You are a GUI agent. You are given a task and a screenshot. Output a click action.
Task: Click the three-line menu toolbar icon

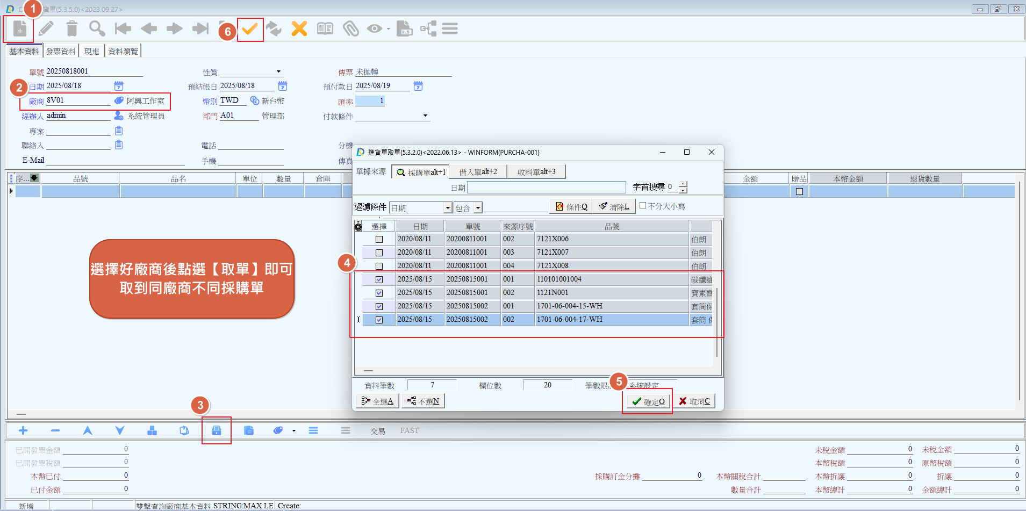pyautogui.click(x=450, y=28)
